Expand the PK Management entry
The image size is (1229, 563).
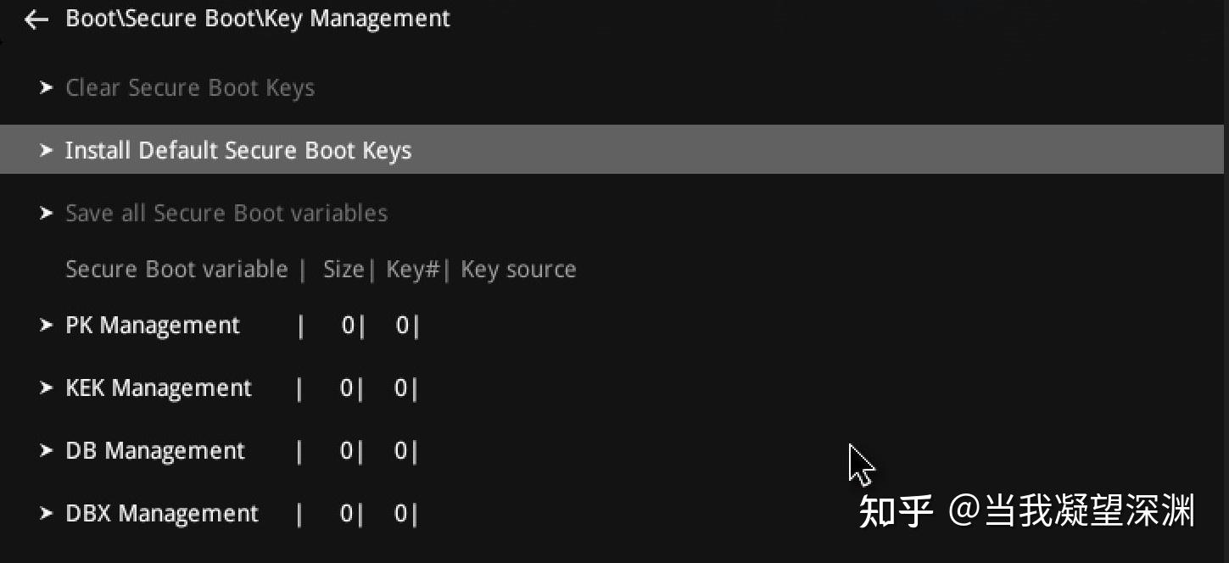153,325
